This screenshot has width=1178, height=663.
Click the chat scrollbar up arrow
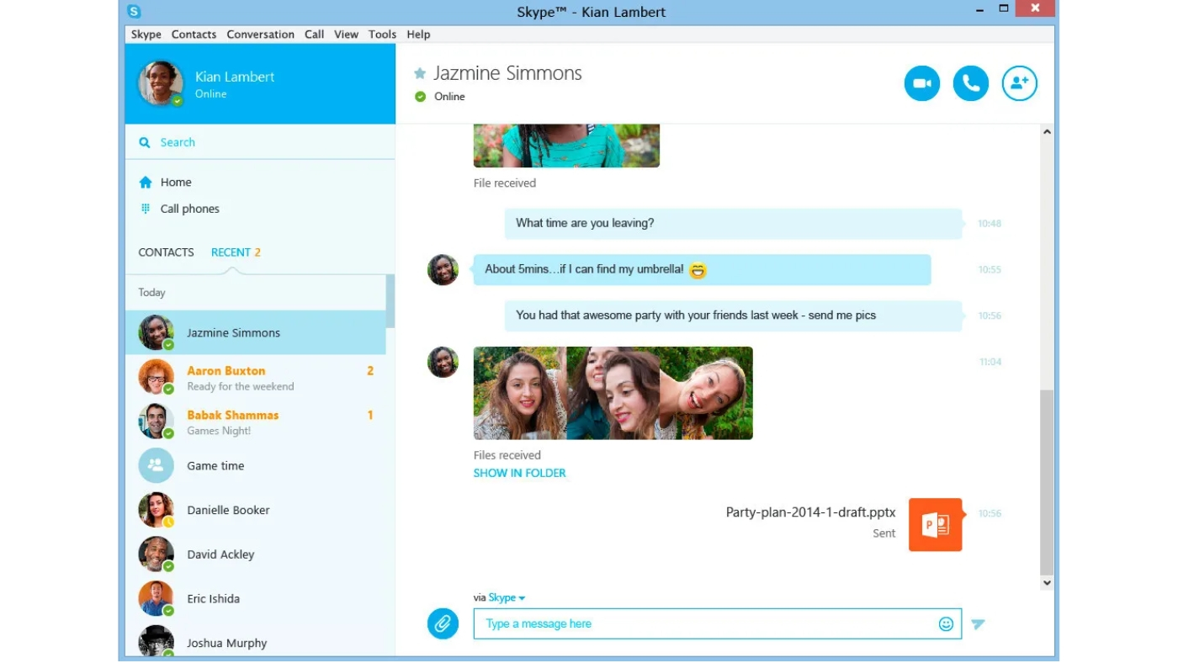1047,132
